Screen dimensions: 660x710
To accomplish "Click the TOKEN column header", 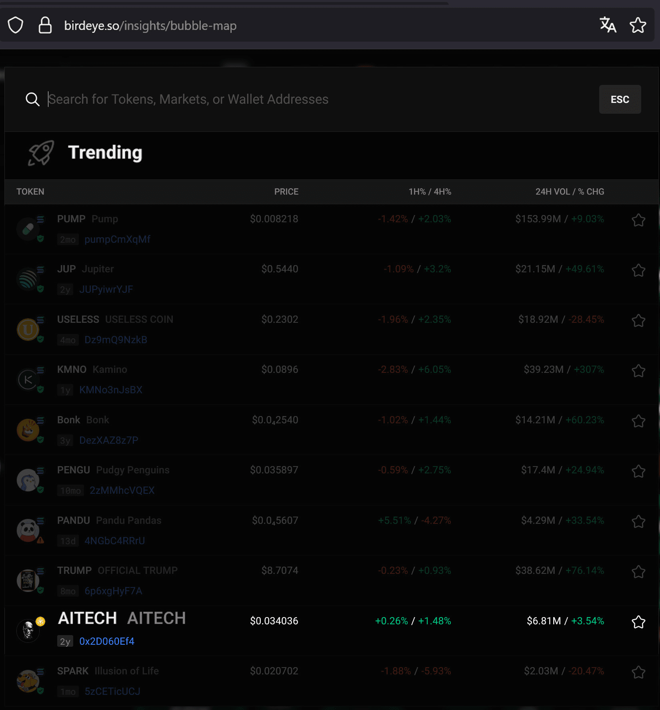I will tap(30, 192).
